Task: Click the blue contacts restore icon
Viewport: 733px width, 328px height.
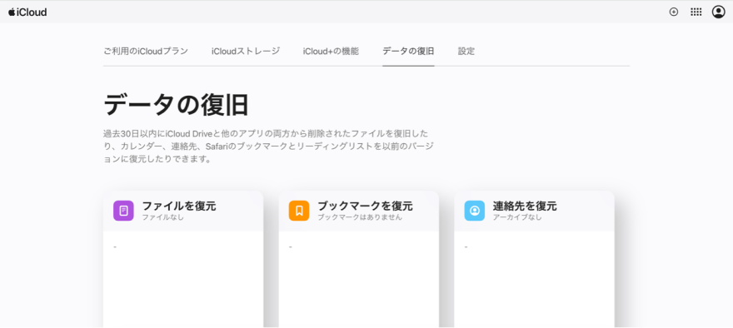Action: (475, 211)
